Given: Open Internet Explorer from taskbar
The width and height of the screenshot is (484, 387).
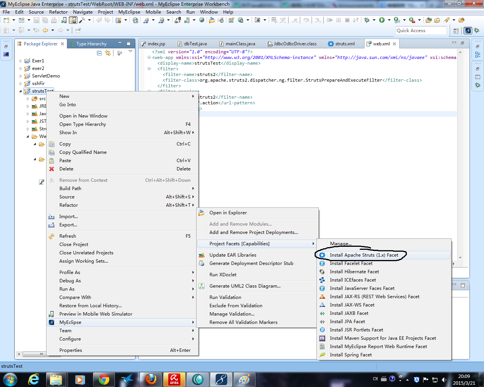Looking at the screenshot, I should [34, 379].
